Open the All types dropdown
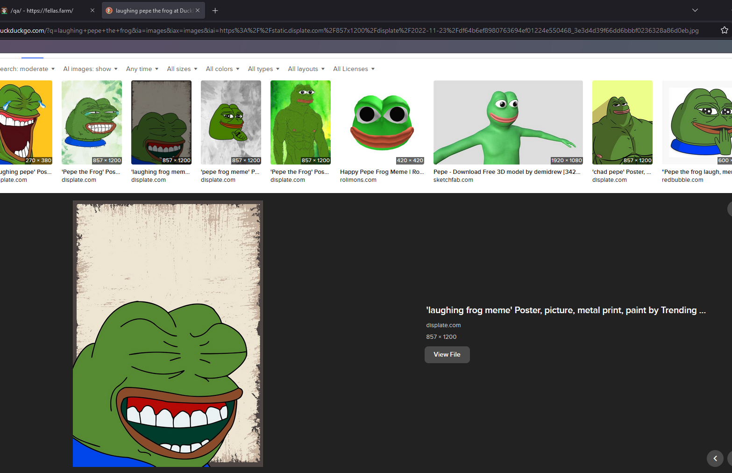The height and width of the screenshot is (473, 732). click(263, 69)
